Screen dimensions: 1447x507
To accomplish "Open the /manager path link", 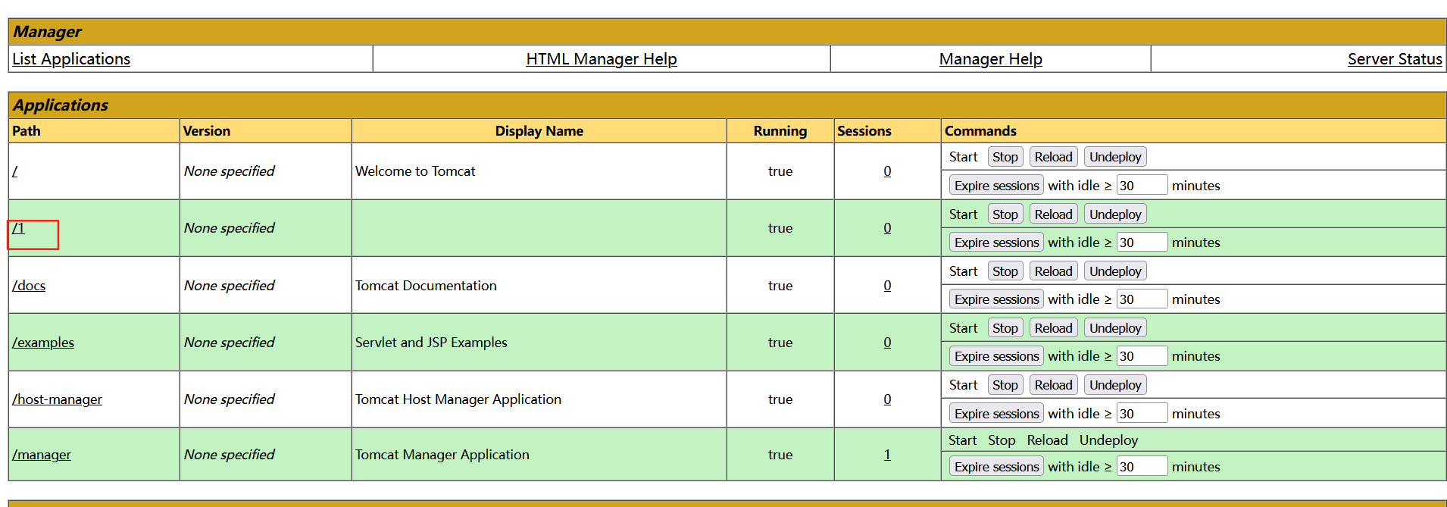I will point(42,455).
